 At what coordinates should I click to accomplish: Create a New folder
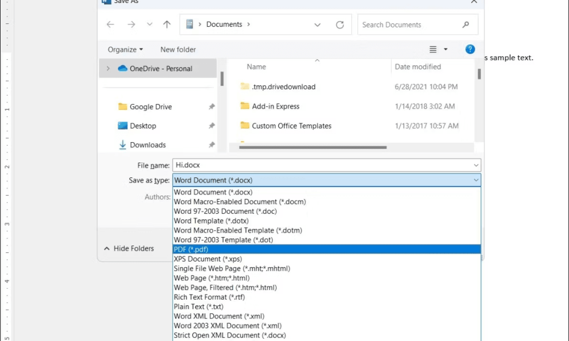(x=178, y=49)
